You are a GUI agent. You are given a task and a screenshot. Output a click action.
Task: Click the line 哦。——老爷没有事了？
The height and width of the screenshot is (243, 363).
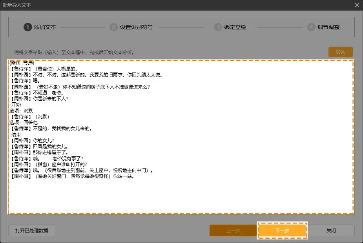click(x=47, y=159)
